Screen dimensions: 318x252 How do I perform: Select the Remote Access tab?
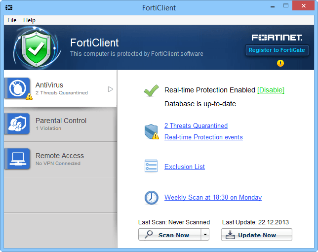pos(59,159)
